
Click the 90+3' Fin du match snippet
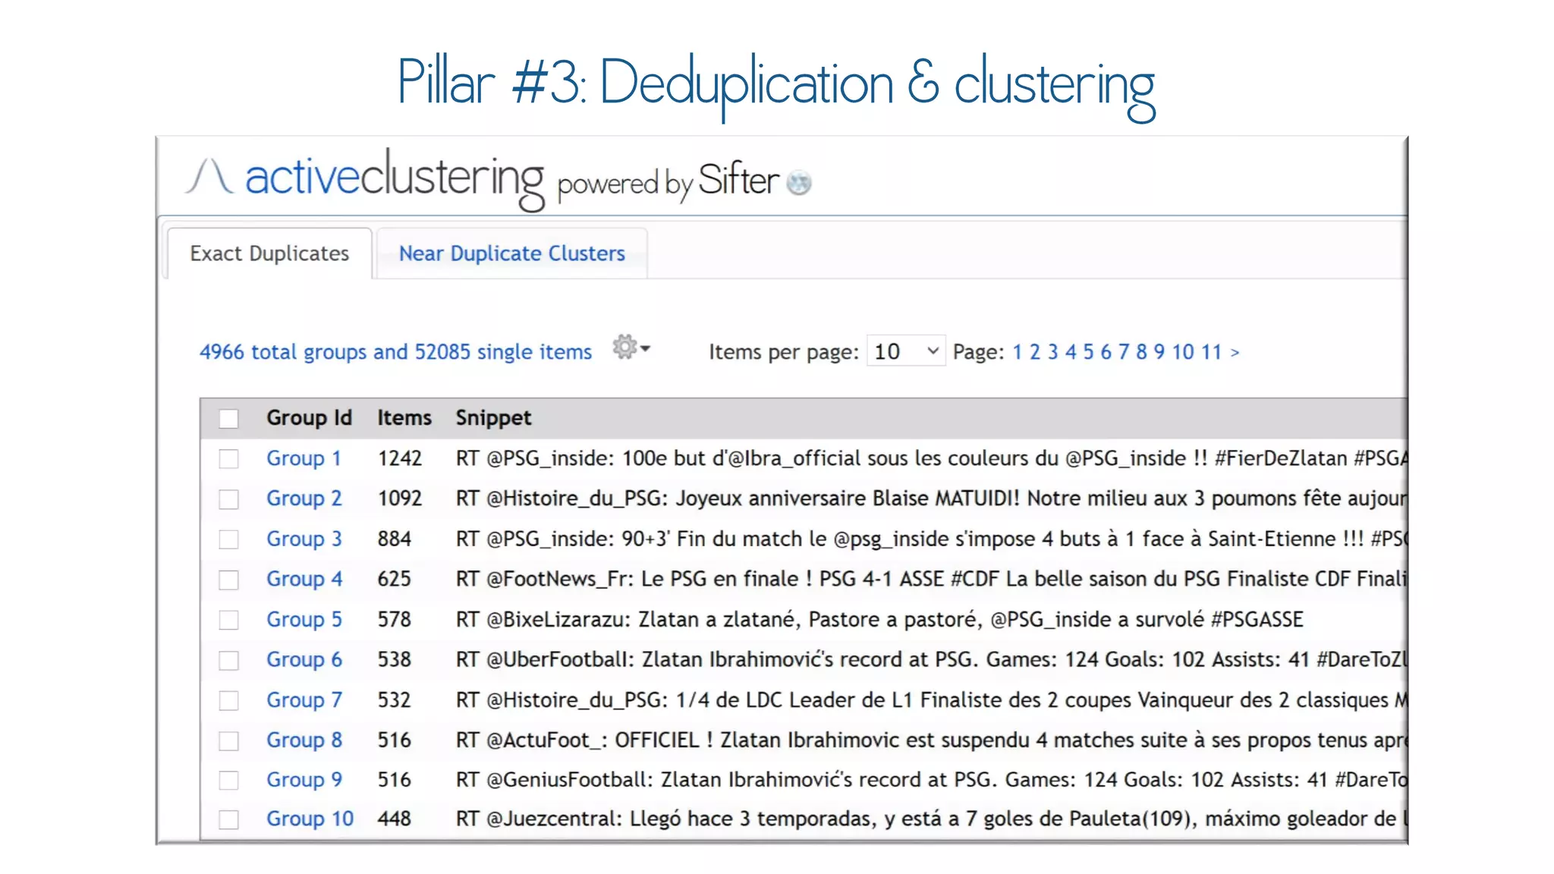click(931, 539)
